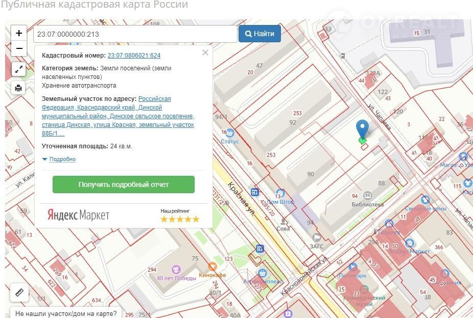Click the blue location pin marker
This screenshot has height=318, width=473.
click(362, 129)
